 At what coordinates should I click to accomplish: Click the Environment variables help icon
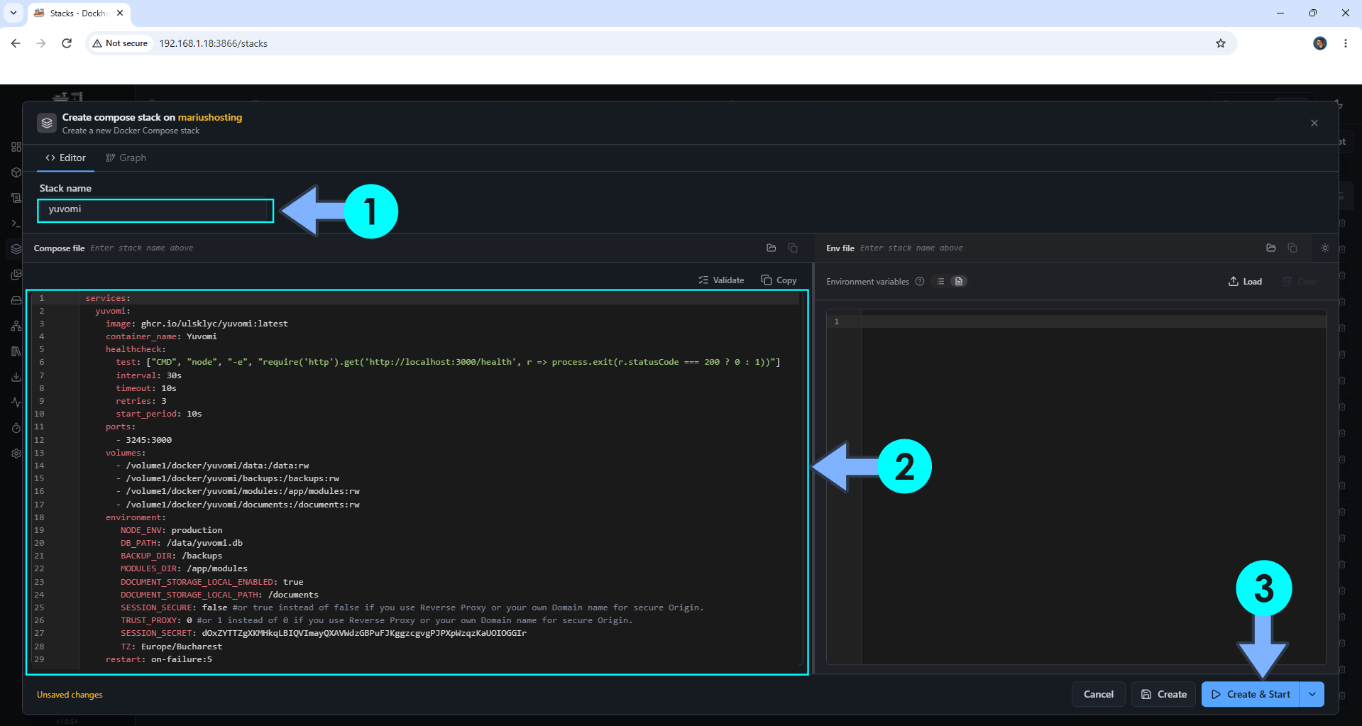click(920, 282)
